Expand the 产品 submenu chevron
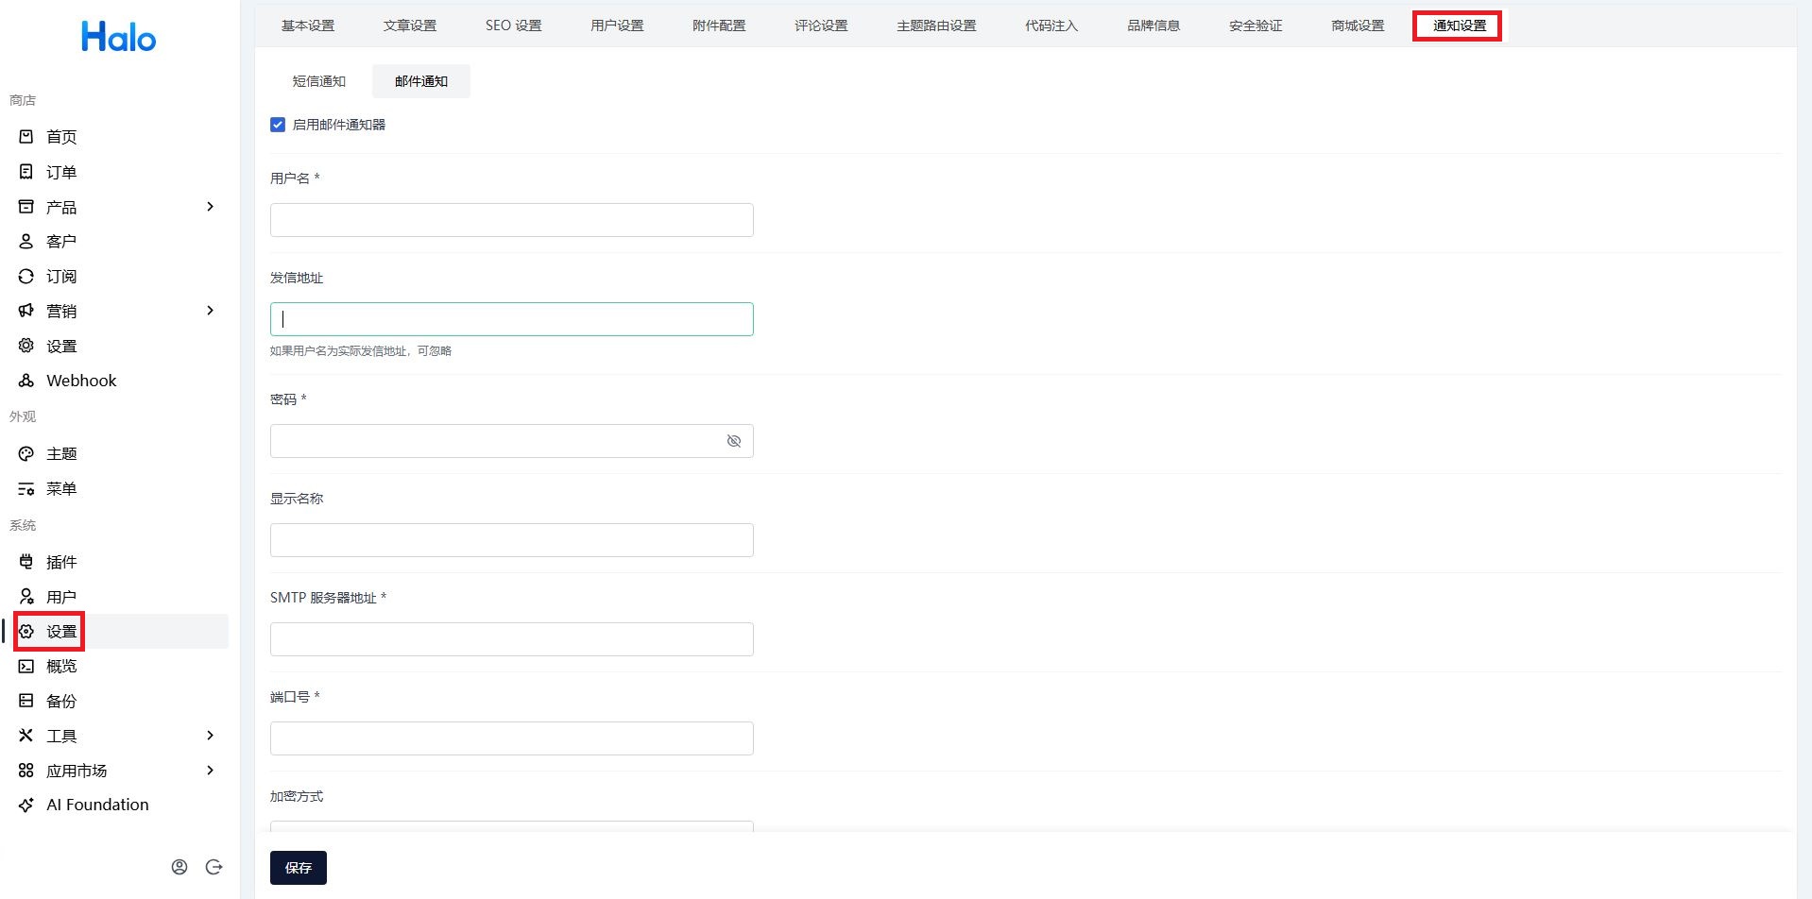1812x899 pixels. click(x=211, y=207)
